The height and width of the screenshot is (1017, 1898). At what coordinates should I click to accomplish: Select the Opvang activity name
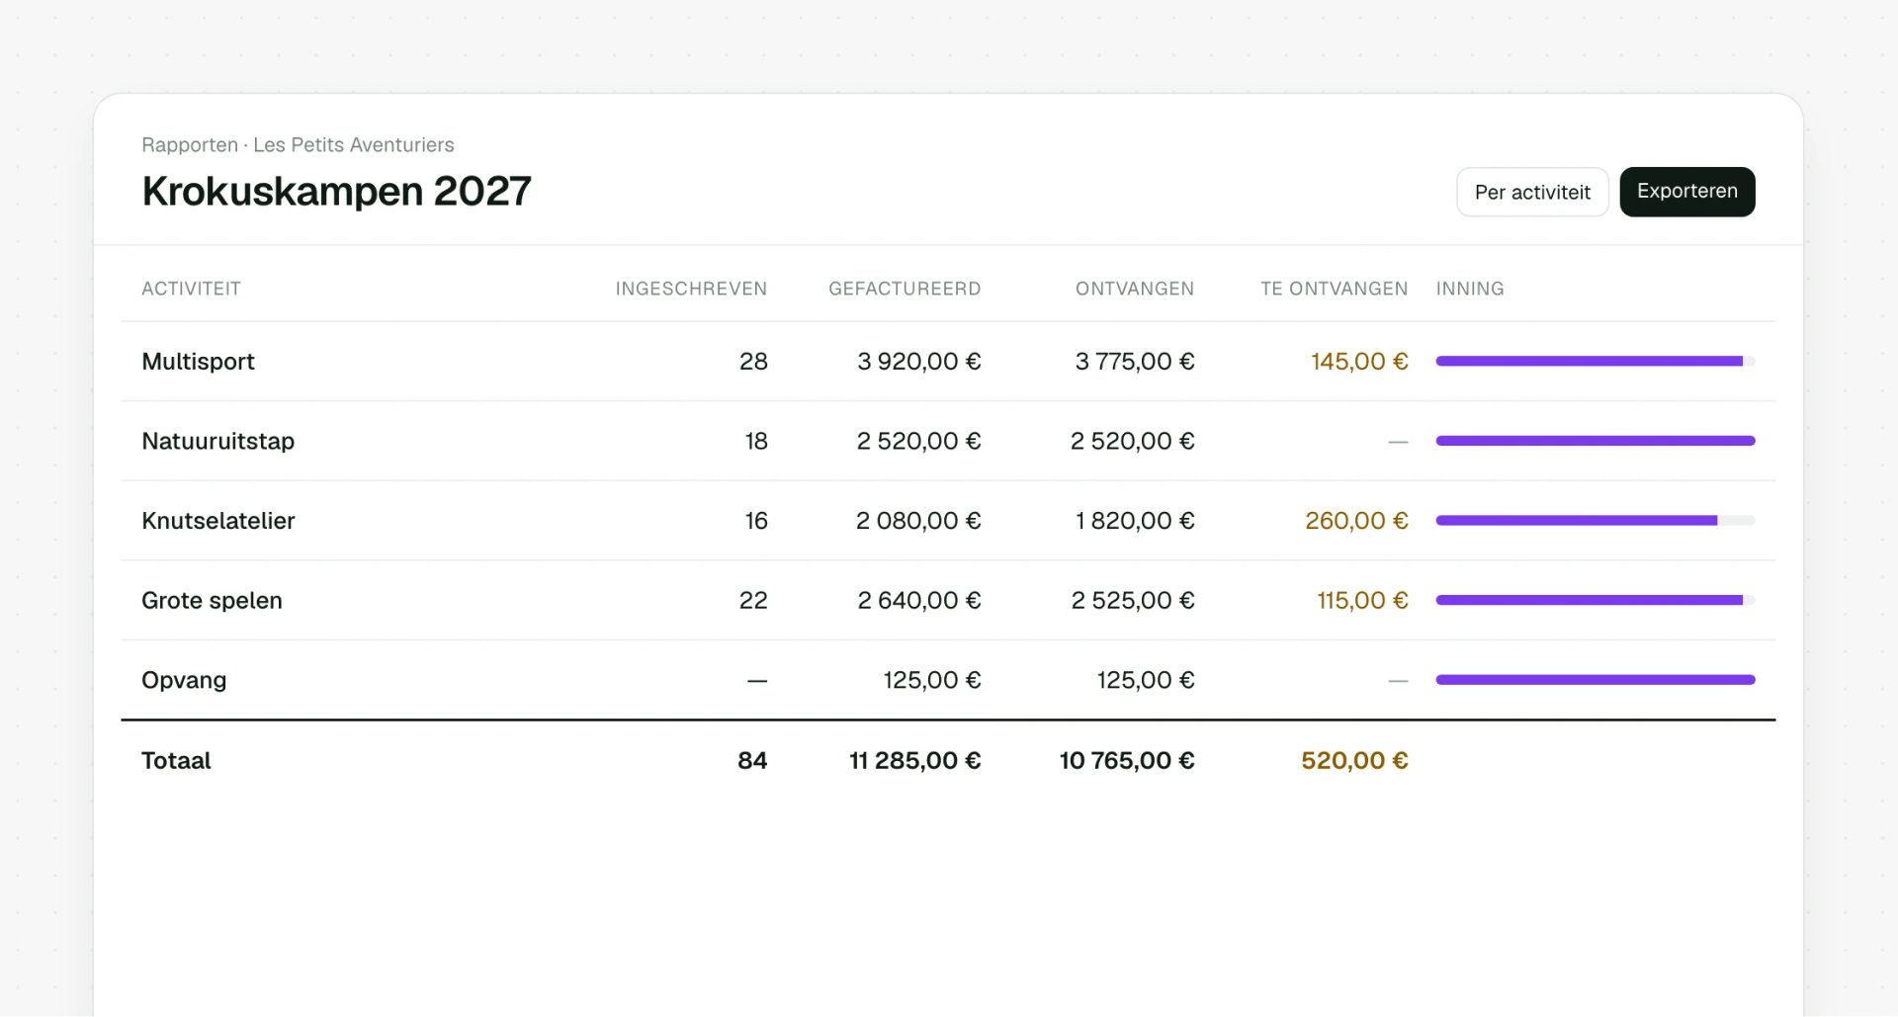[184, 681]
